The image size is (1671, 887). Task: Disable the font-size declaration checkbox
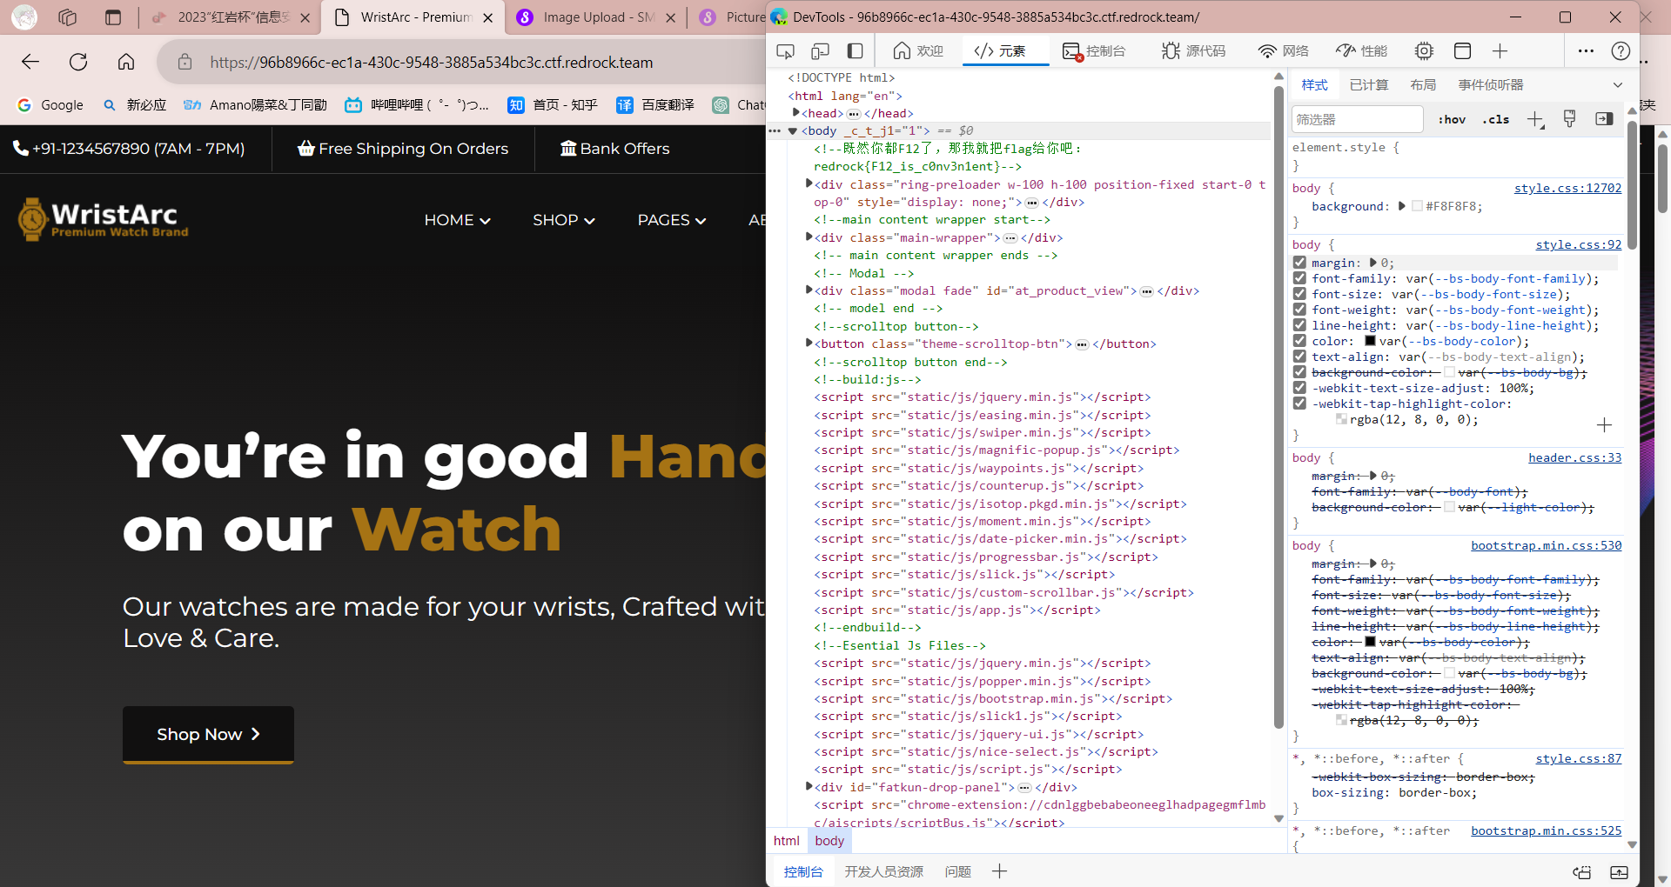[x=1299, y=294]
